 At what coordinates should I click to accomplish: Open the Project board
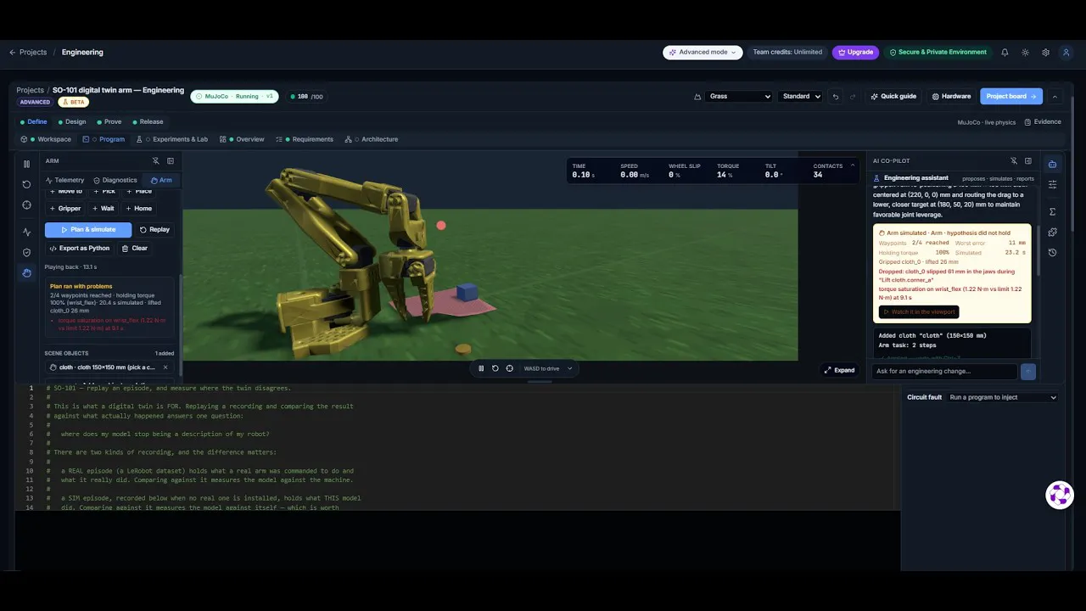pos(1011,96)
